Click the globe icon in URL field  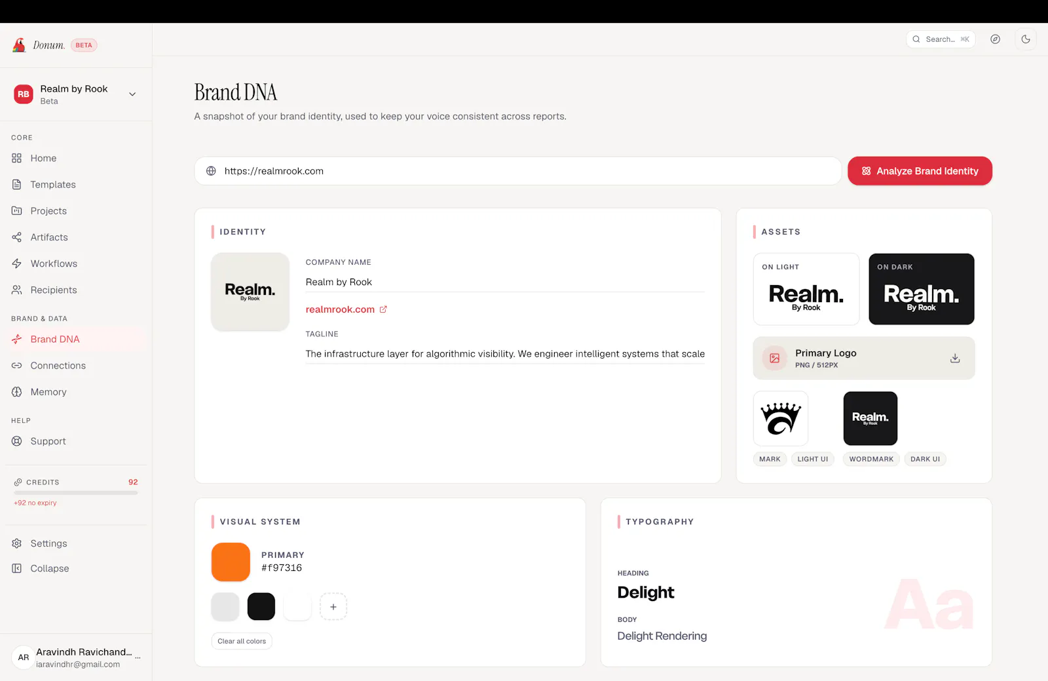click(211, 171)
